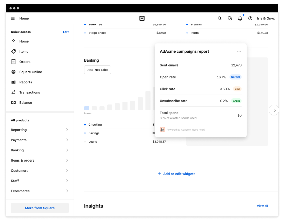The width and height of the screenshot is (284, 220).
Task: Click the Items tag icon
Action: coord(13,51)
